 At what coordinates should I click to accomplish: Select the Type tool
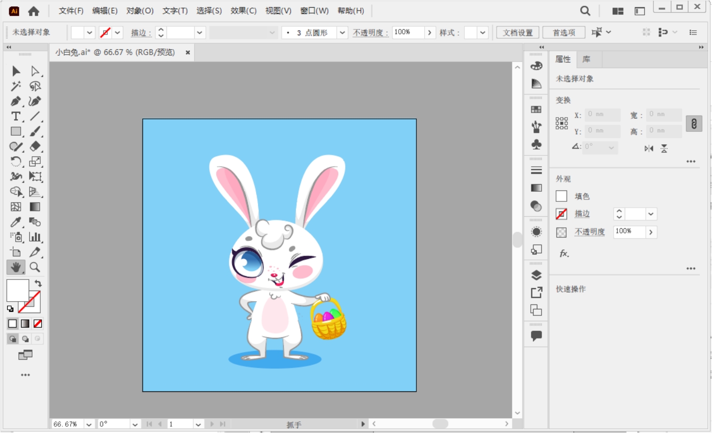(15, 117)
